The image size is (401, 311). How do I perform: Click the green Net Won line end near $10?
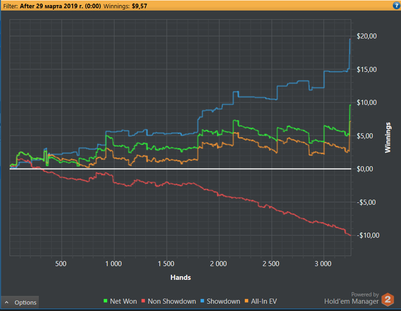pos(350,105)
